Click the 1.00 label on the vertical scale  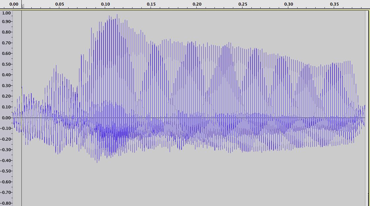6,13
